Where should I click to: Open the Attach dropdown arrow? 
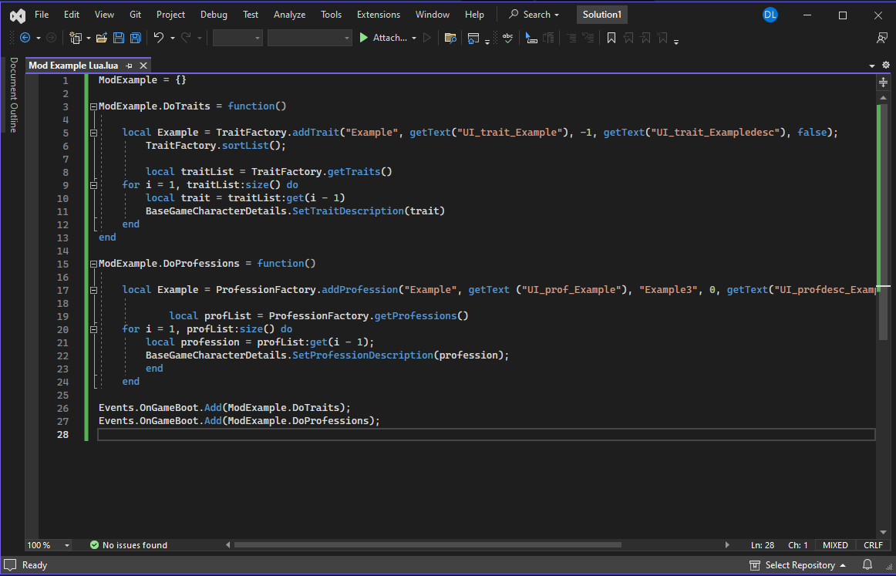pos(414,38)
